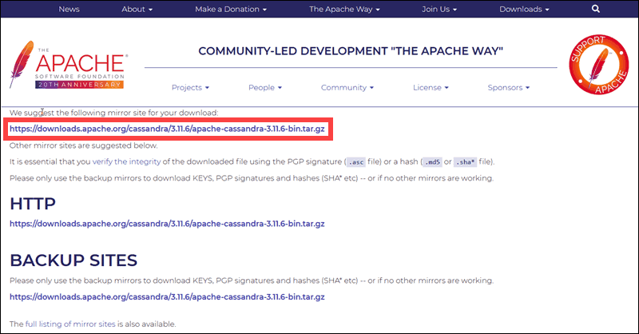Screen dimensions: 639x334
Task: Click the .sha* code label
Action: pyautogui.click(x=465, y=162)
